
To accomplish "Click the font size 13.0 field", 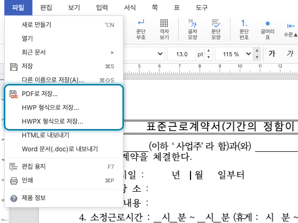I will click(x=181, y=54).
